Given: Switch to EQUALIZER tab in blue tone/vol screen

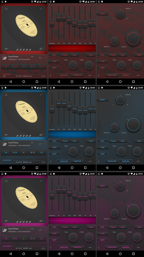Looking at the screenshot, I should click(112, 161).
